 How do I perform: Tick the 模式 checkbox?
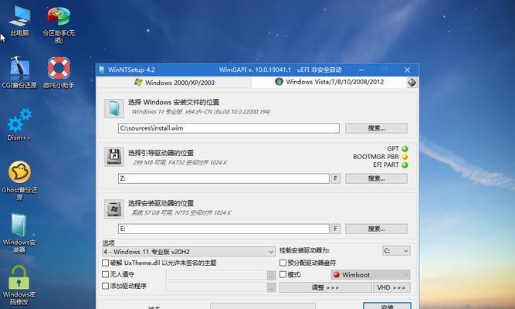tap(283, 274)
